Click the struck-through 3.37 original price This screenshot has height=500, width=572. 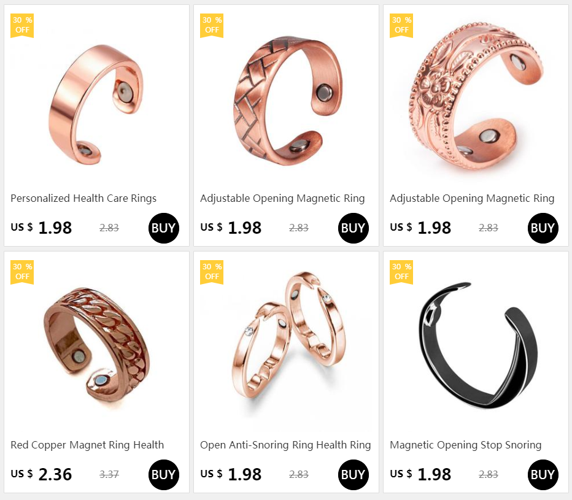[109, 474]
